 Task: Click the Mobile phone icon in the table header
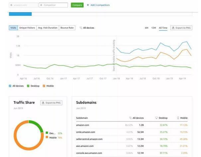pyautogui.click(x=178, y=118)
